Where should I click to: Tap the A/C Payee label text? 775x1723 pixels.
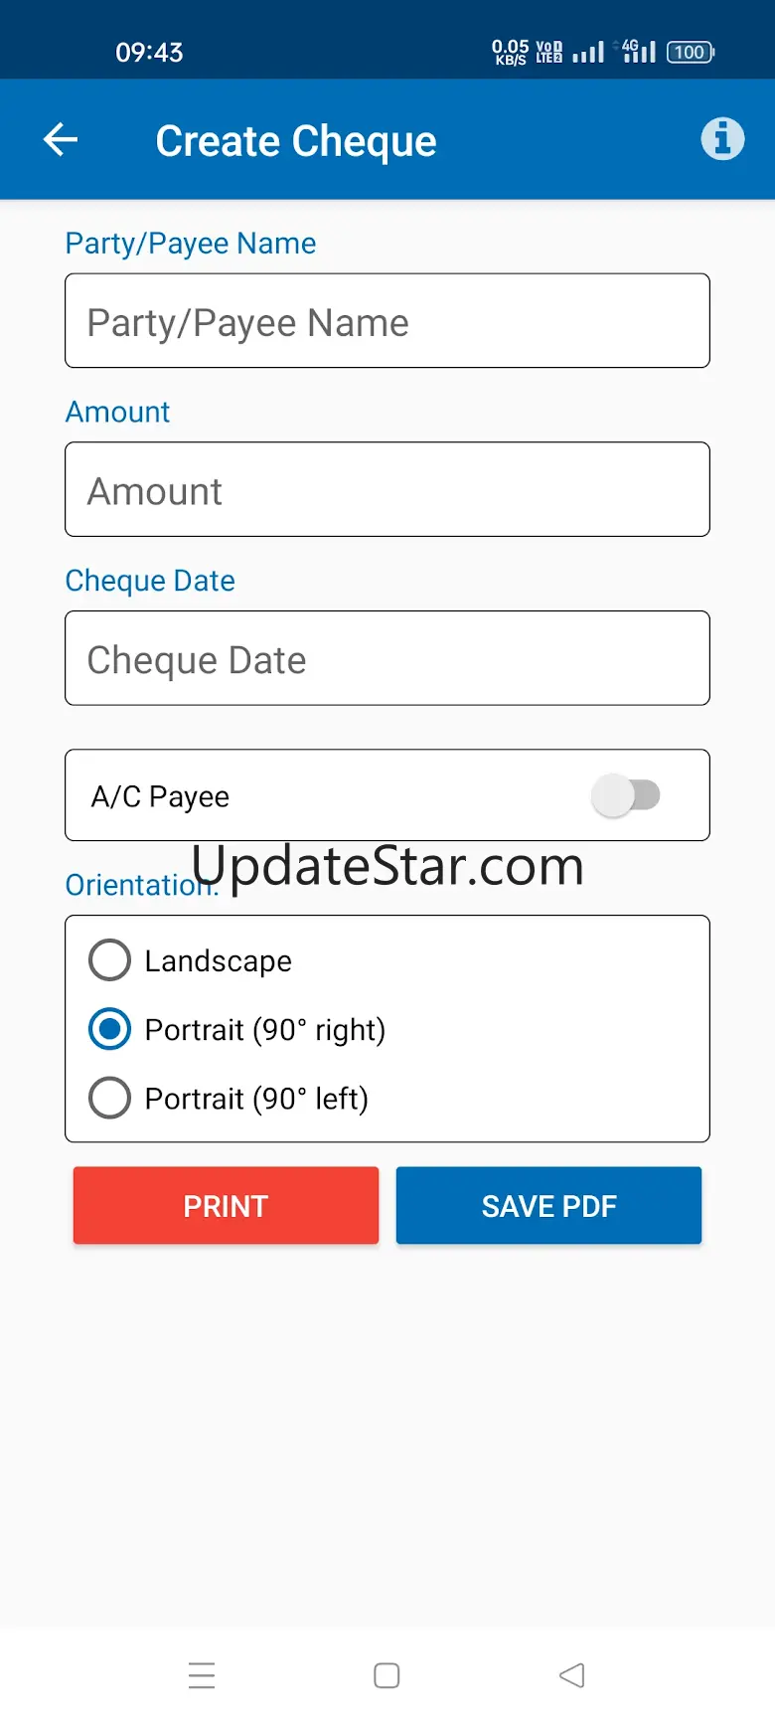[x=160, y=796]
